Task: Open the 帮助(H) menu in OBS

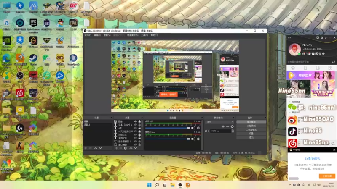Action: 154,35
